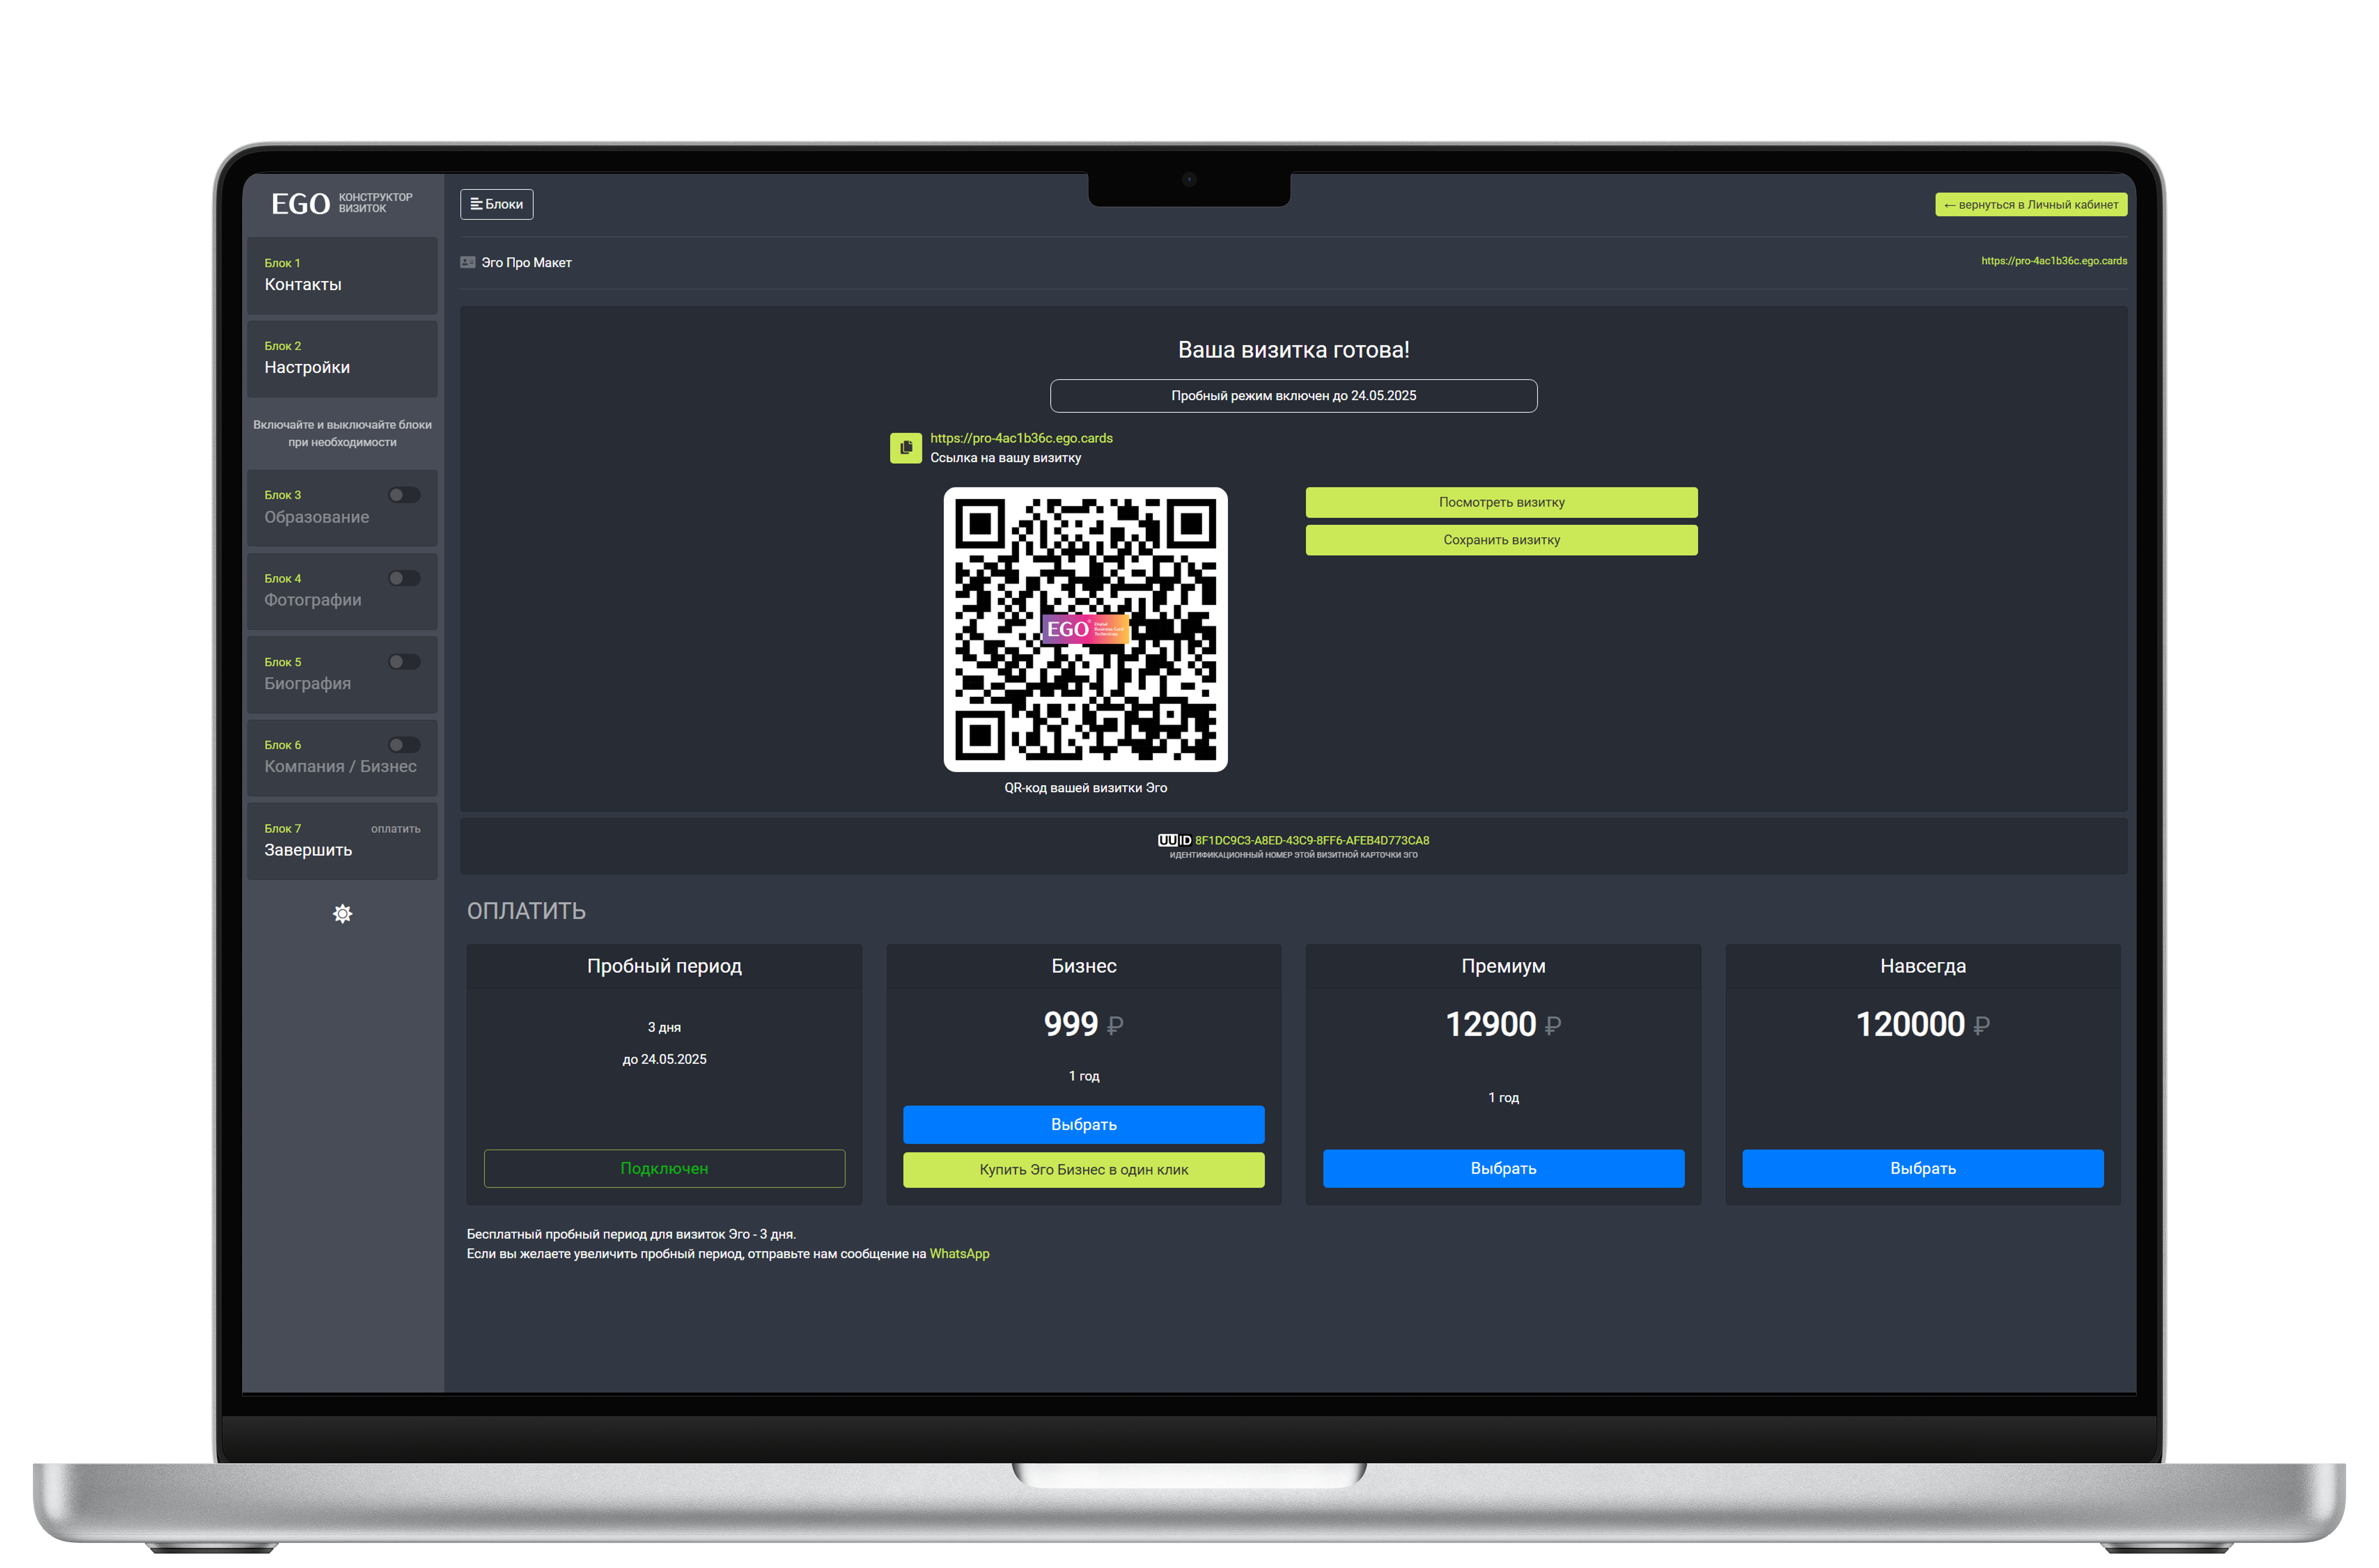2379x1568 pixels.
Task: Click the sun theme switch icon
Action: tap(342, 913)
